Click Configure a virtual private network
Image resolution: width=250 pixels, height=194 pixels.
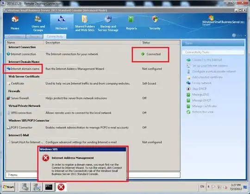coord(214,71)
